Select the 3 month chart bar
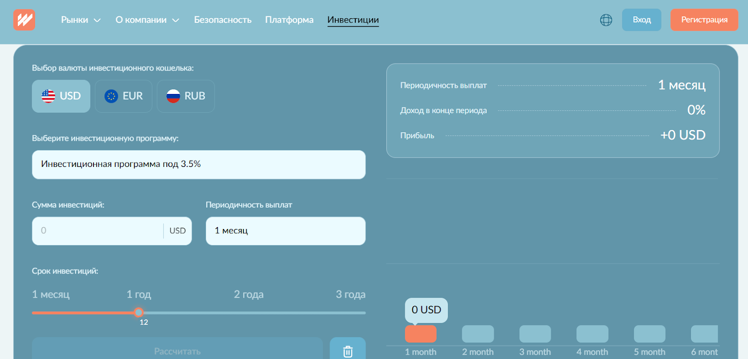 (535, 334)
